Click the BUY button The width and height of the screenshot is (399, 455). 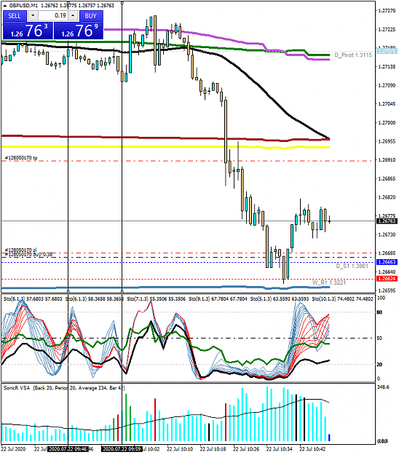point(91,16)
